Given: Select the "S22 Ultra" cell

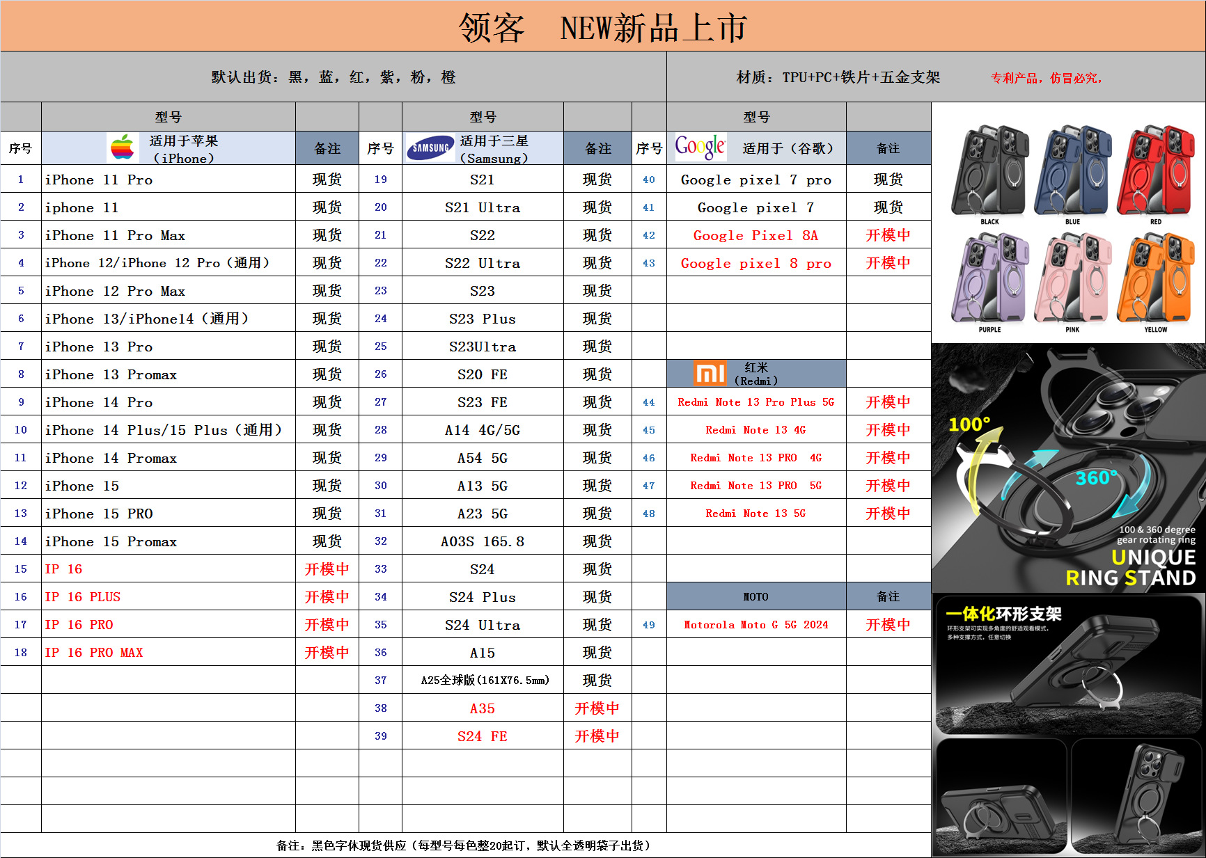Looking at the screenshot, I should click(483, 262).
